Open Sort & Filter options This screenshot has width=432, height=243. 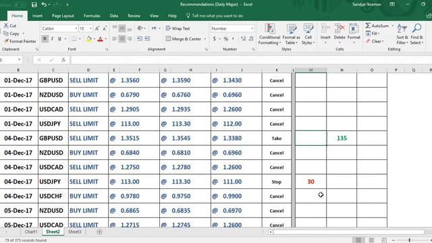click(x=402, y=34)
